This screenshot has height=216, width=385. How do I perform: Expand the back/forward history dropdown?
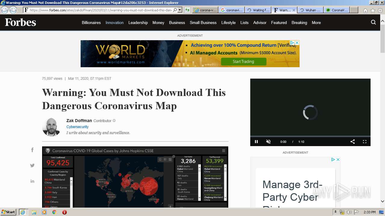click(20, 10)
